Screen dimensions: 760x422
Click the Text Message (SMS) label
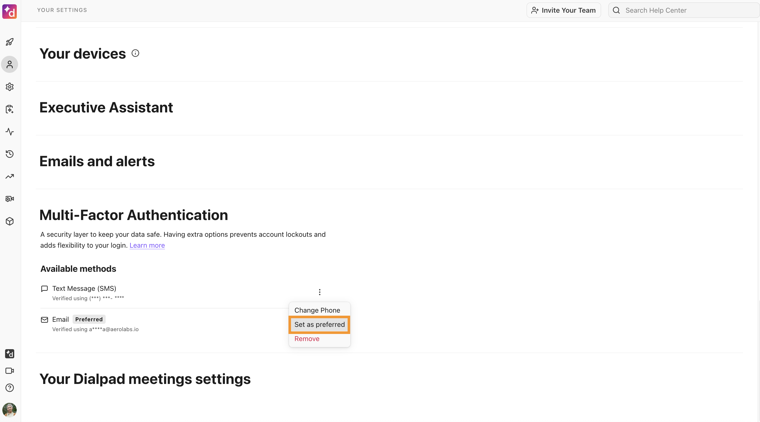[84, 289]
